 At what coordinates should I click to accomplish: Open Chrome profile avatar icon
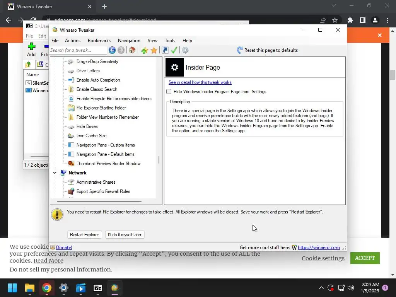click(375, 20)
